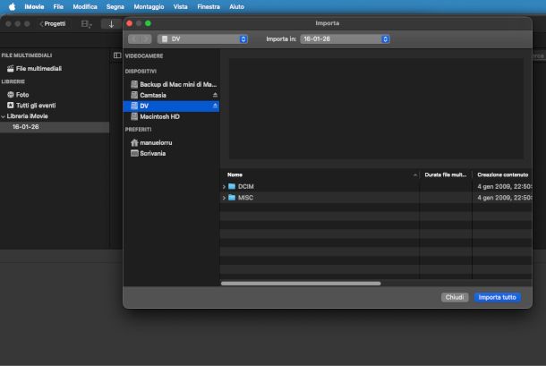Close the Importa window with red button
Image resolution: width=546 pixels, height=366 pixels.
[x=130, y=23]
